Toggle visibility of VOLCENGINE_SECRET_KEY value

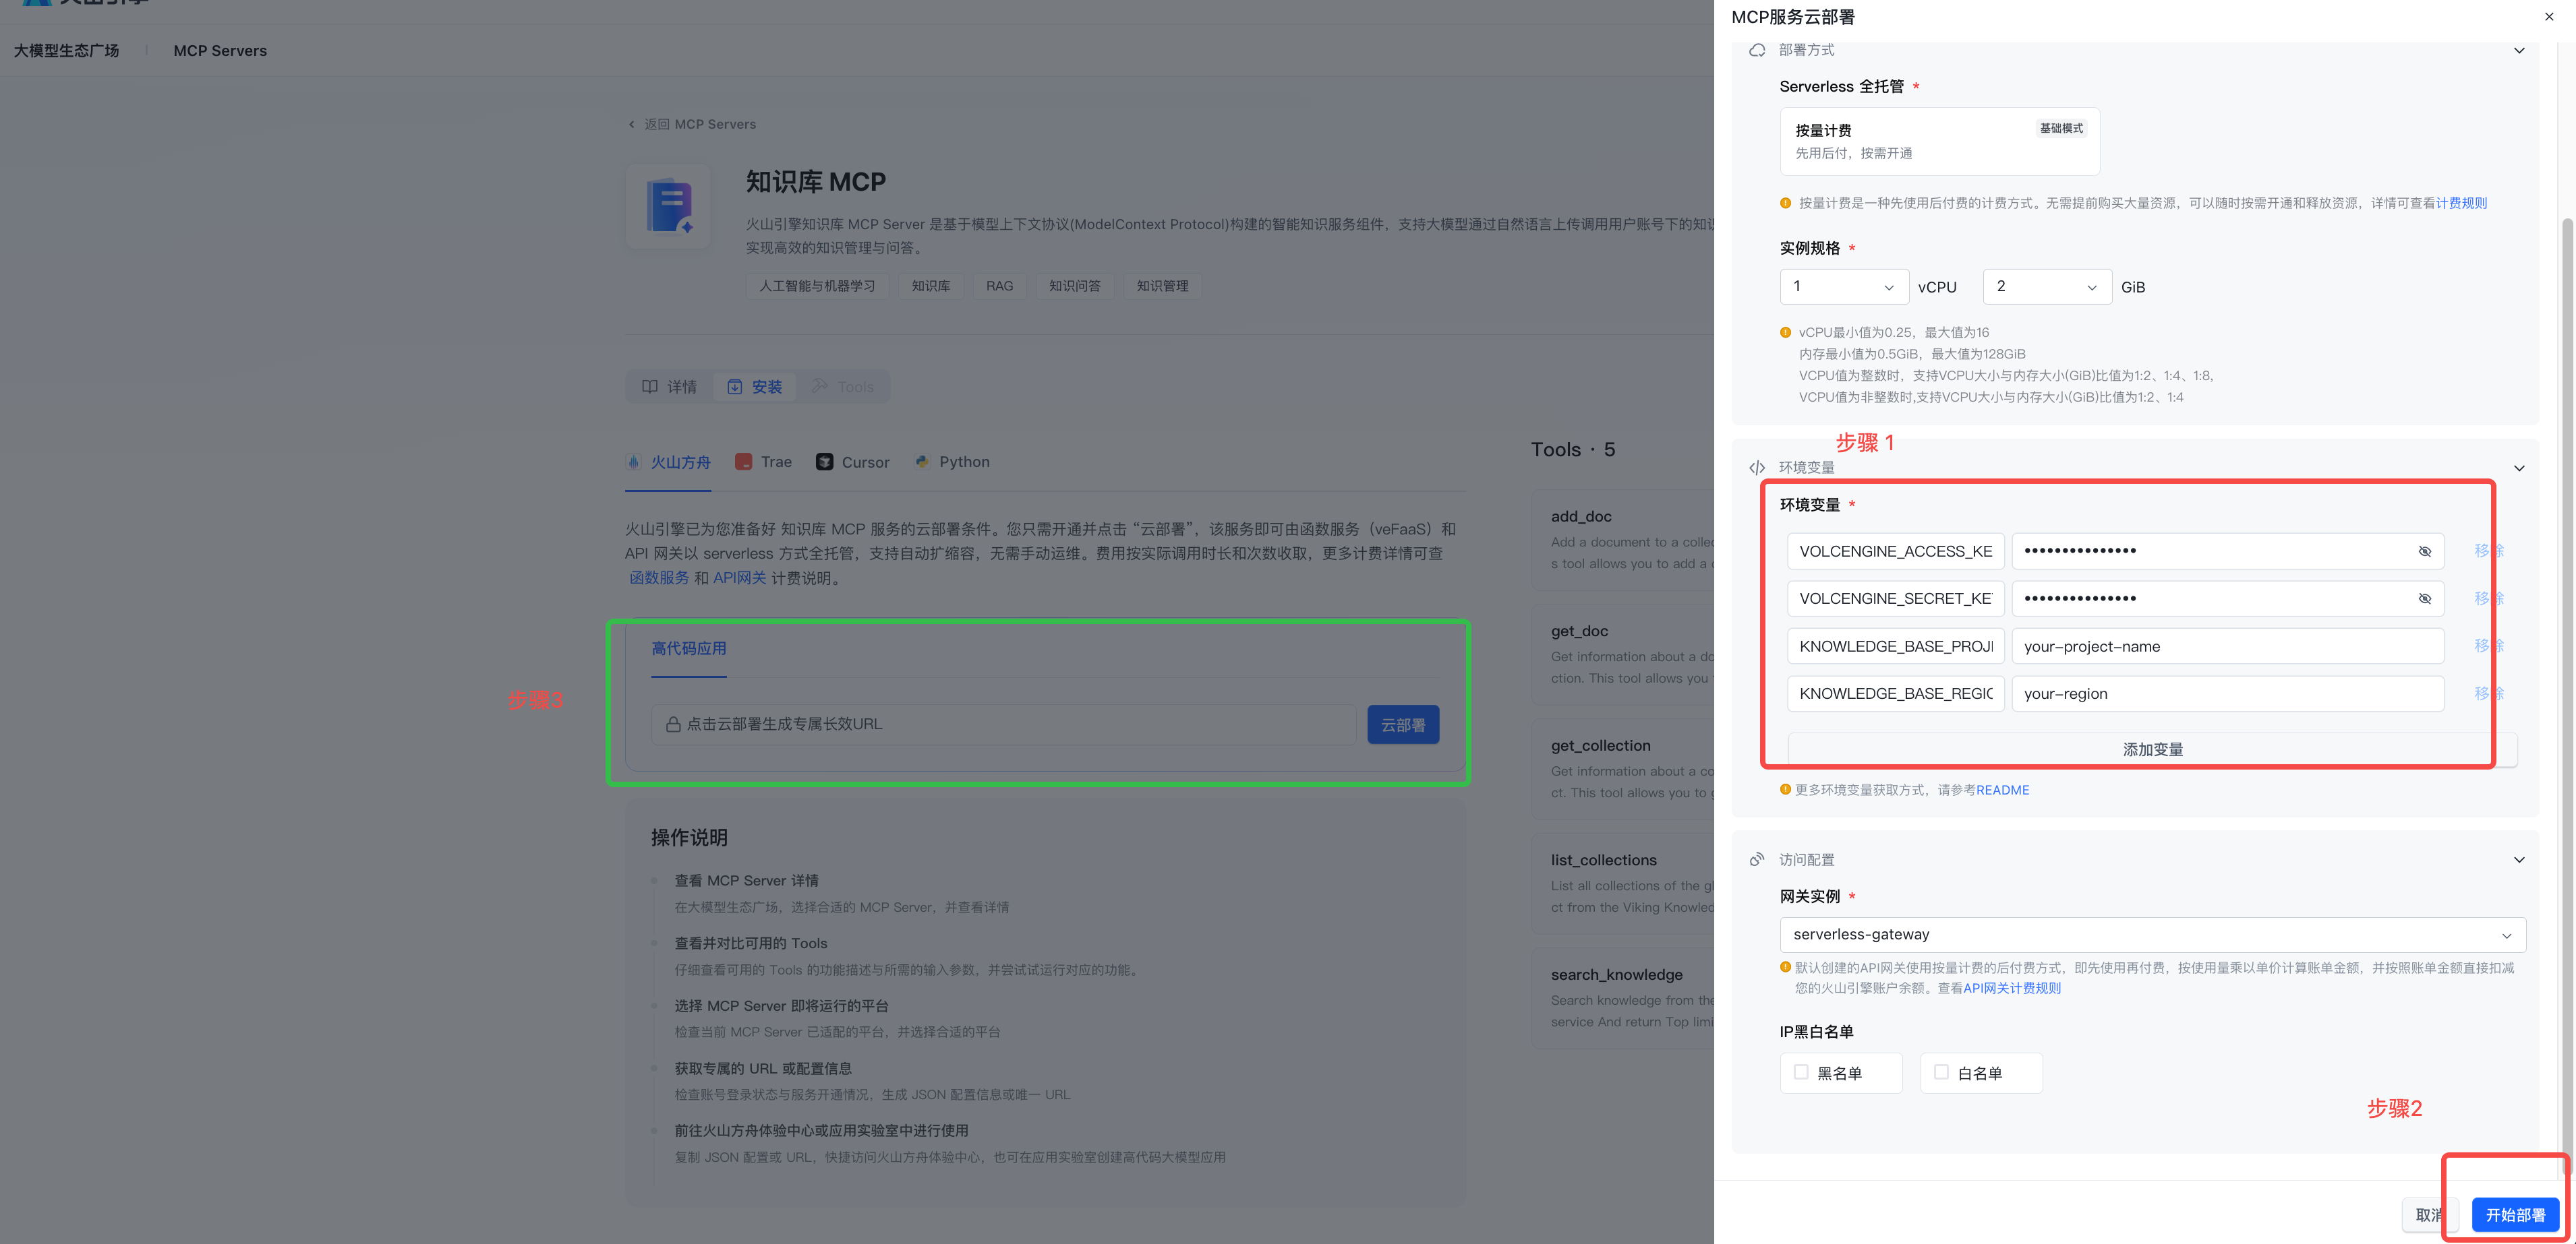tap(2424, 598)
